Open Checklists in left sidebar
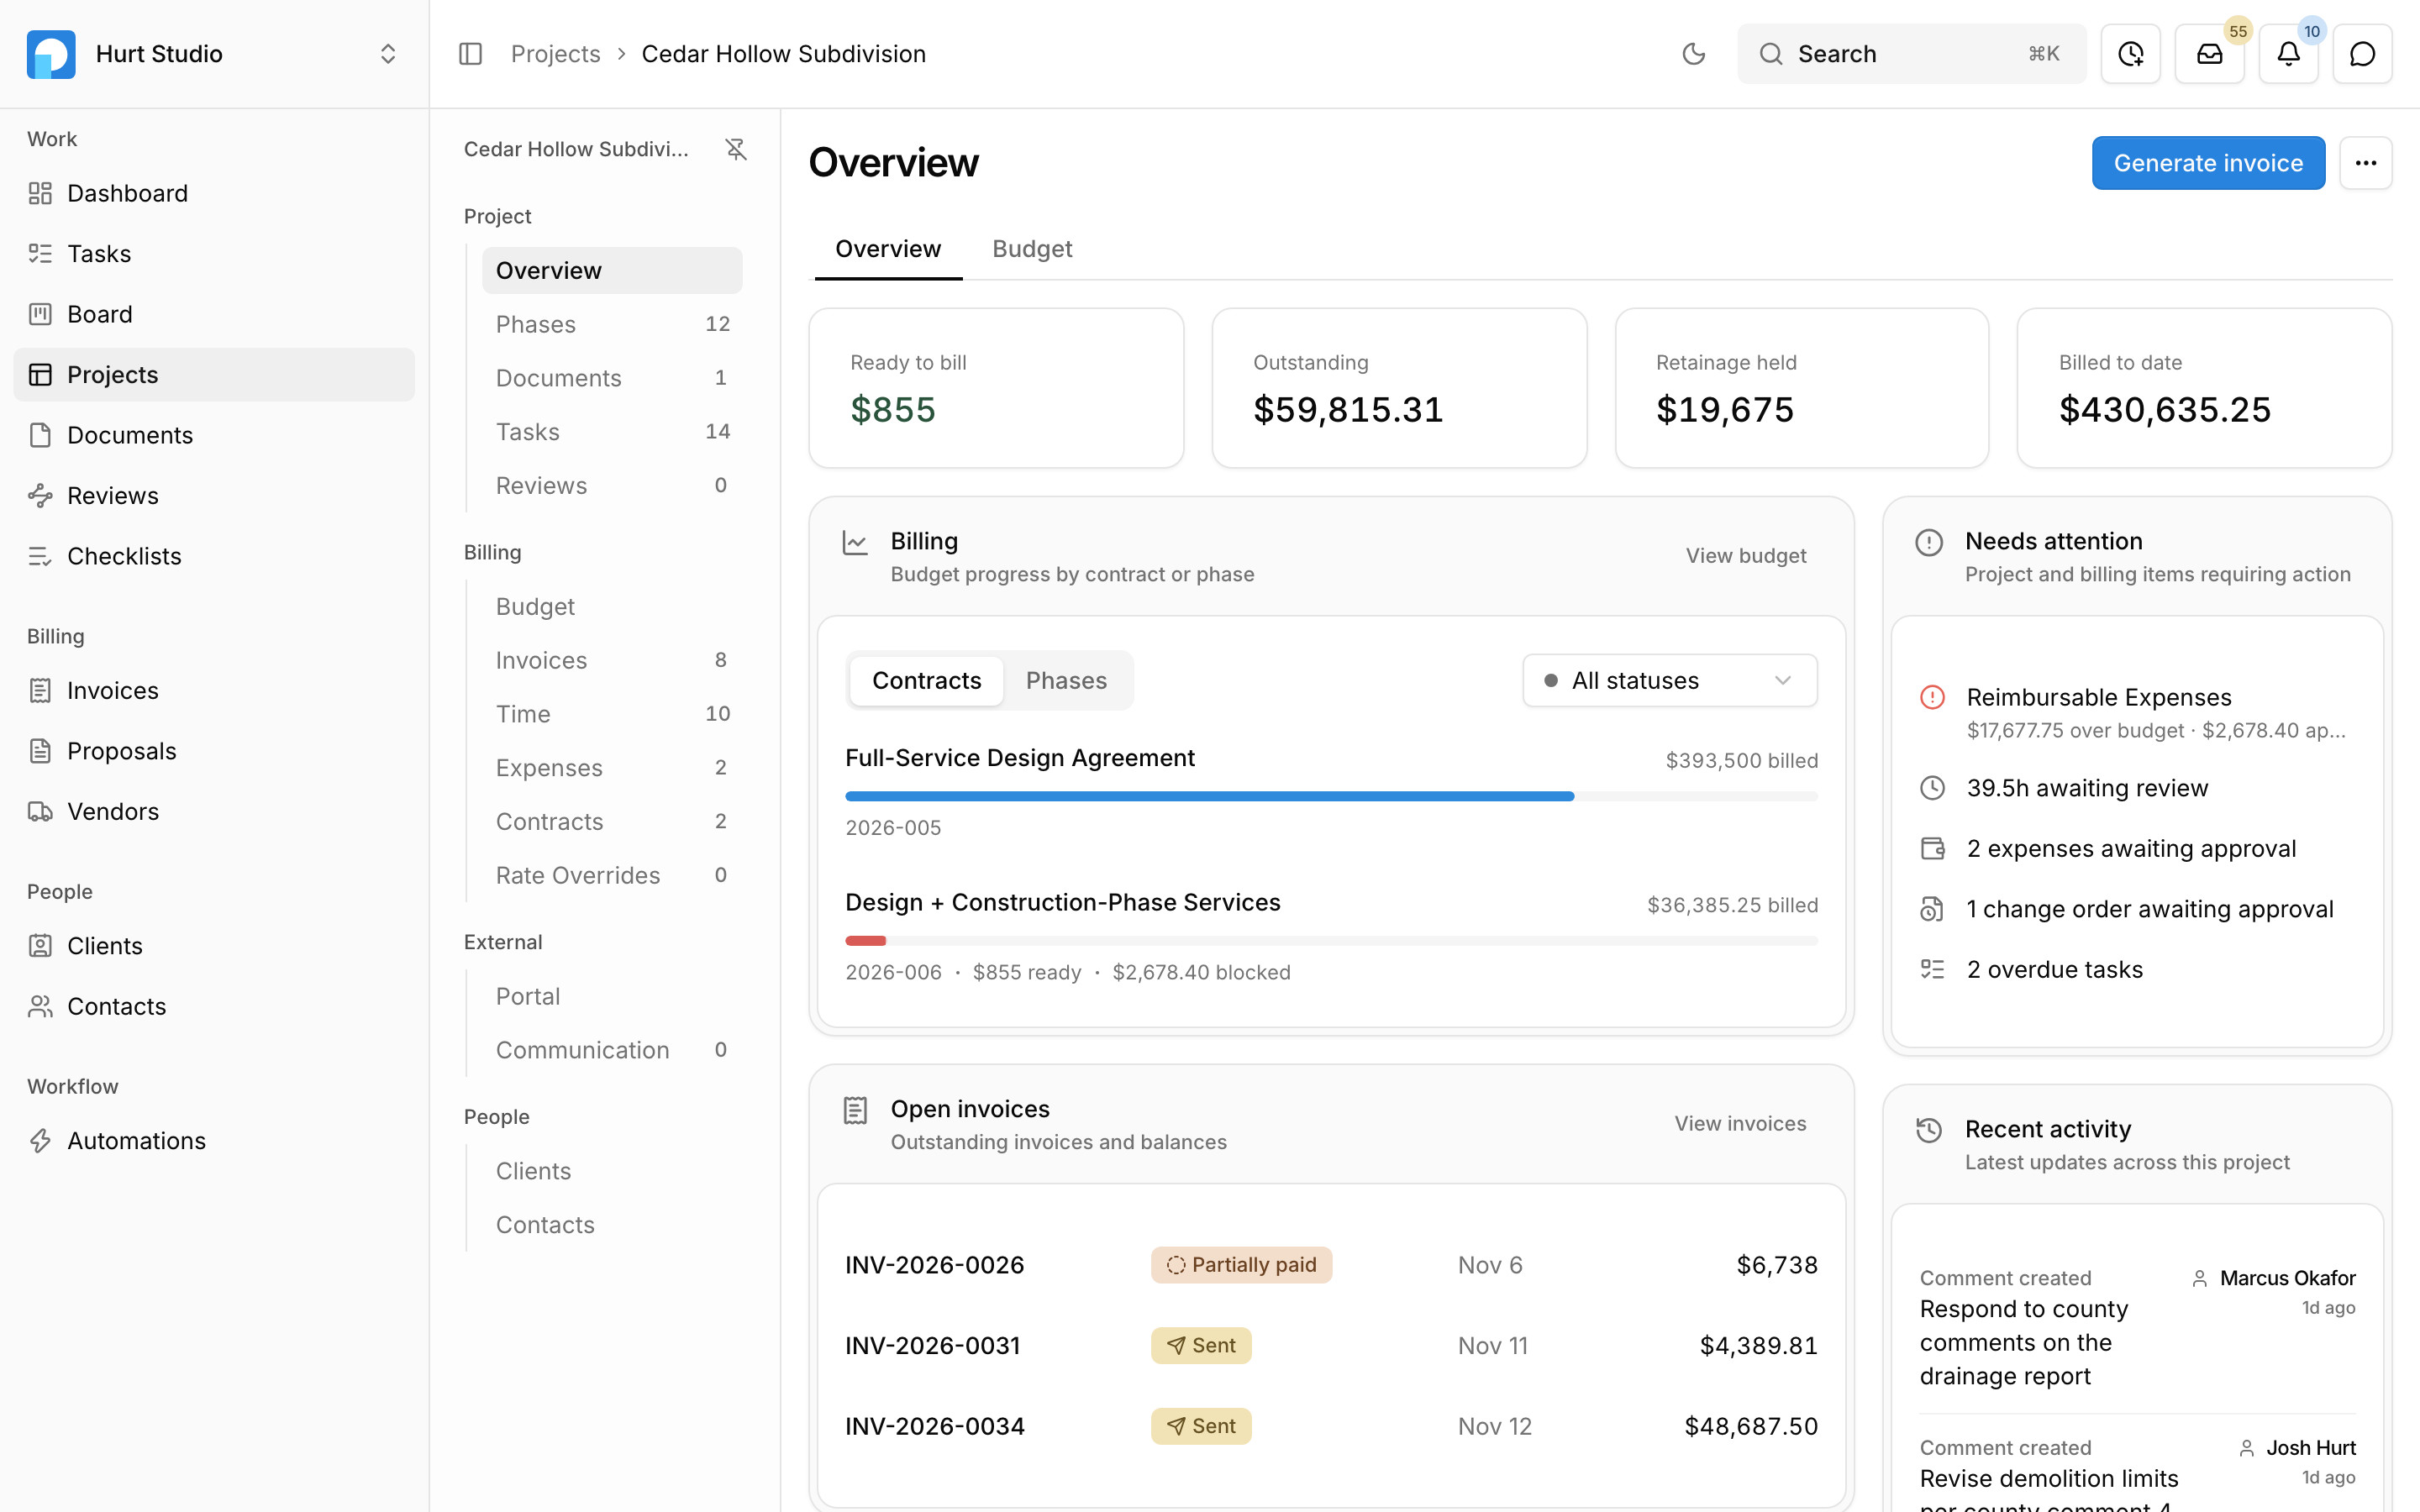This screenshot has height=1512, width=2420. click(x=214, y=556)
